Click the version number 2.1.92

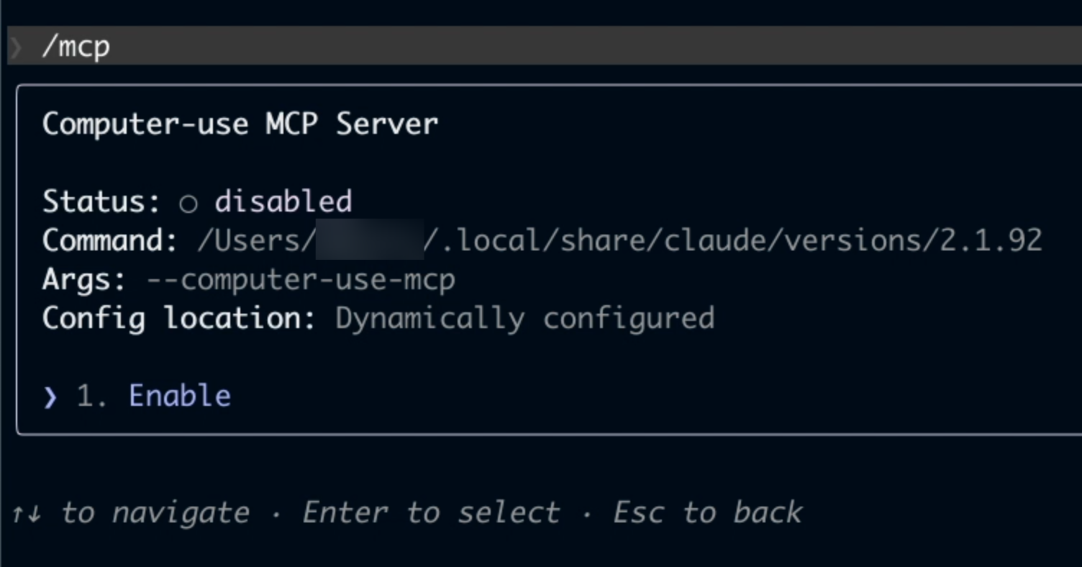(x=991, y=240)
